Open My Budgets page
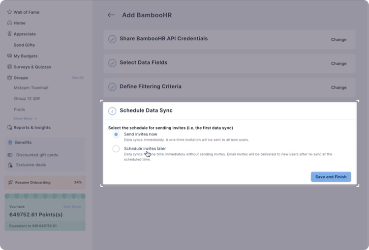This screenshot has height=250, width=369. pyautogui.click(x=26, y=56)
